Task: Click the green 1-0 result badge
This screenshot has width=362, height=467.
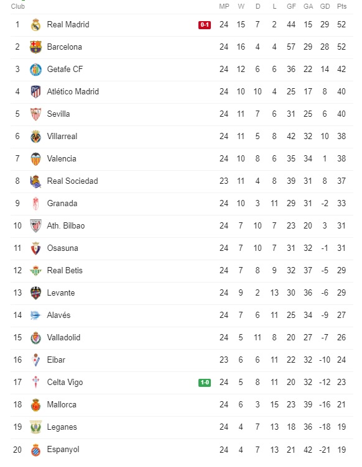Action: coord(205,383)
